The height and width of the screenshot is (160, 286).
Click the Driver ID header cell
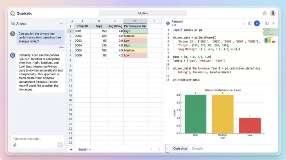coord(82,26)
